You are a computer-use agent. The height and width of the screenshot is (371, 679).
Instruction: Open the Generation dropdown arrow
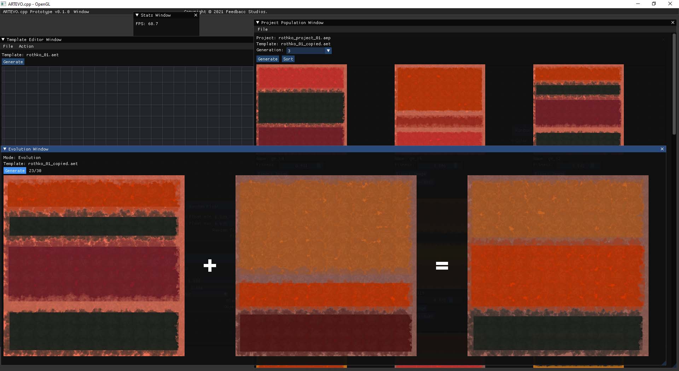coord(328,51)
